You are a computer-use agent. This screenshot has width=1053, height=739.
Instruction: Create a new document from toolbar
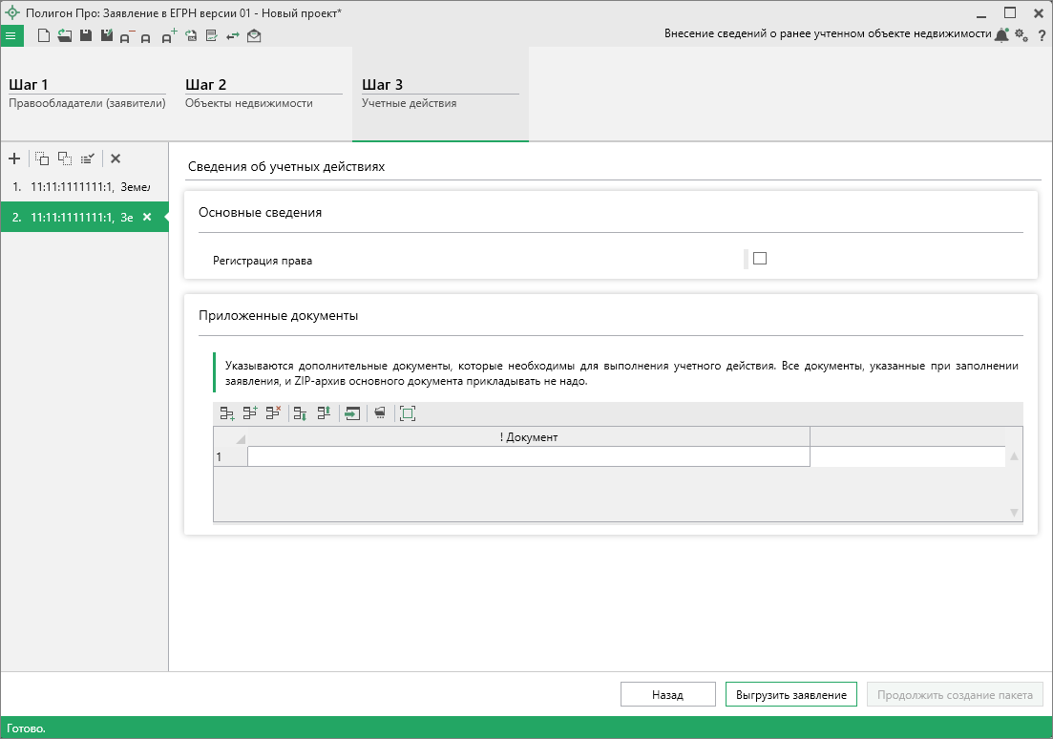(x=43, y=36)
